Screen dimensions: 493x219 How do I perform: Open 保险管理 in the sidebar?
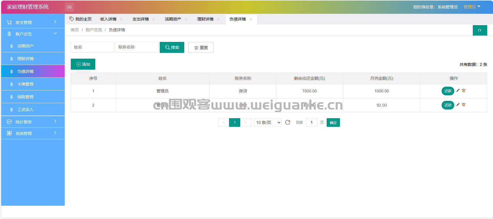click(33, 97)
